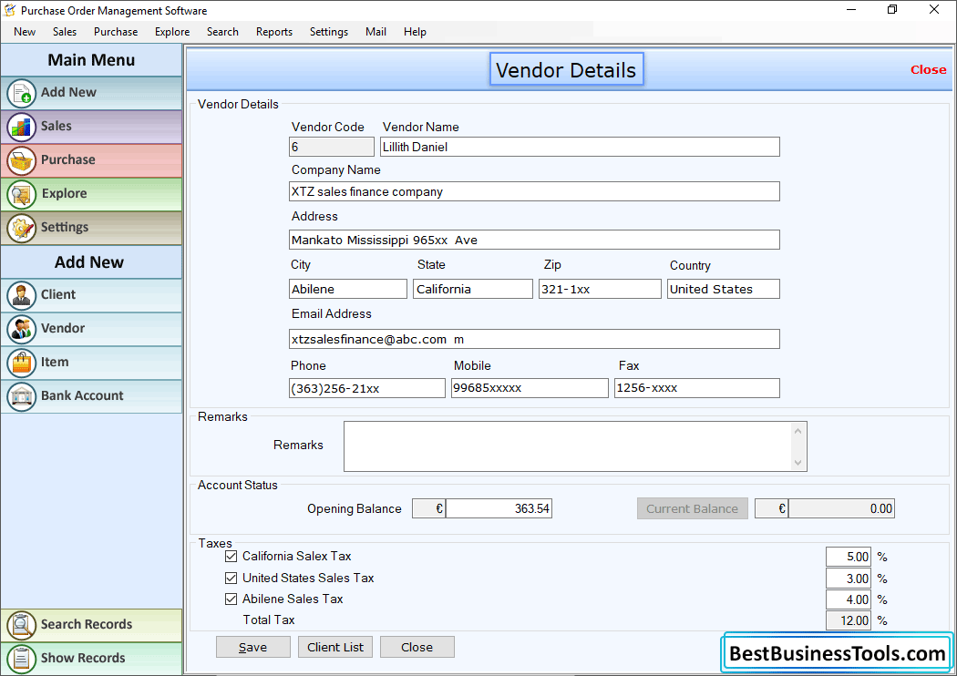957x676 pixels.
Task: Click the Show Records entry
Action: [22, 658]
